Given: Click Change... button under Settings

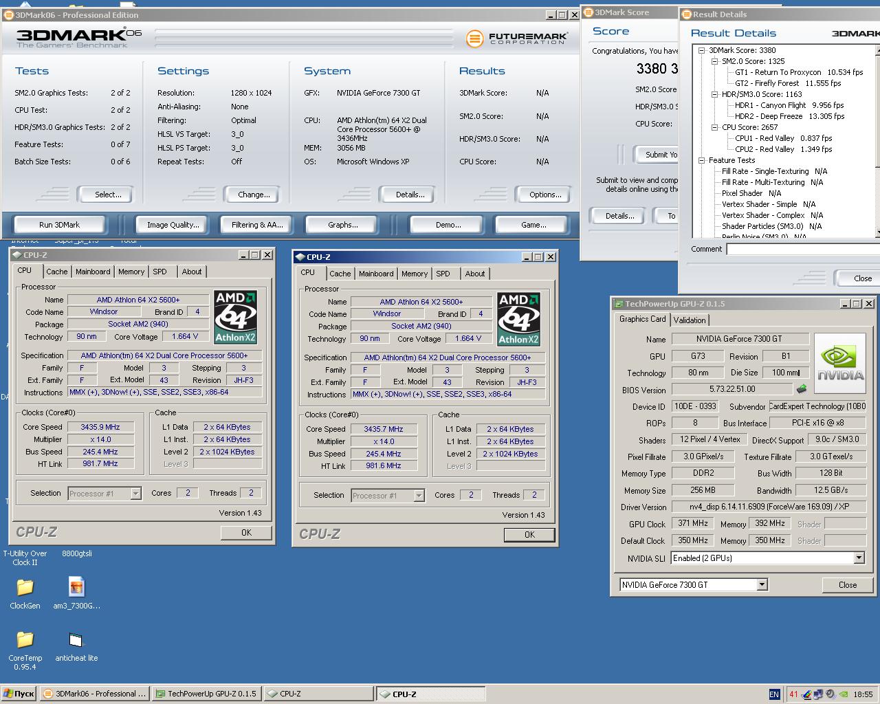Looking at the screenshot, I should click(x=254, y=195).
